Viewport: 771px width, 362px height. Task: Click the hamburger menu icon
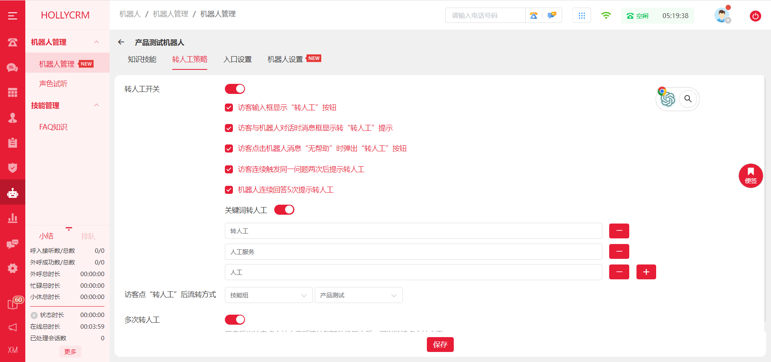point(12,16)
